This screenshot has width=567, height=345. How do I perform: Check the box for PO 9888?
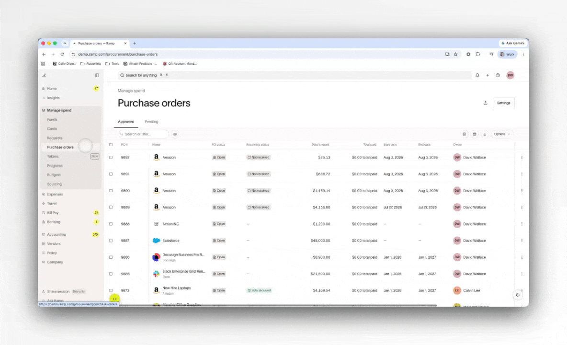point(111,224)
